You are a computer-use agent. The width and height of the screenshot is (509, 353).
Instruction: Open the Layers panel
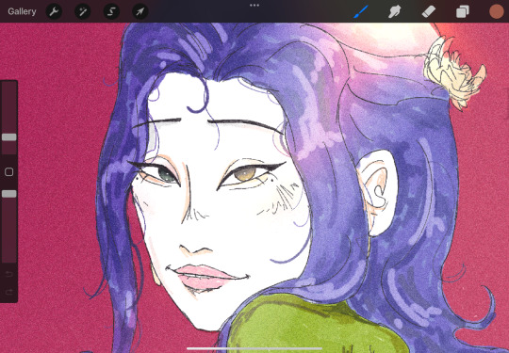(x=462, y=12)
